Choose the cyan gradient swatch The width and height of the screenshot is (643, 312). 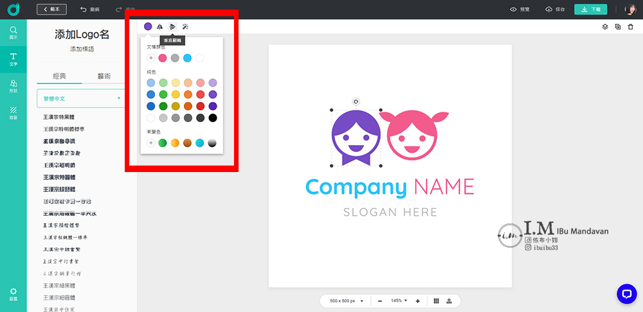pos(200,143)
